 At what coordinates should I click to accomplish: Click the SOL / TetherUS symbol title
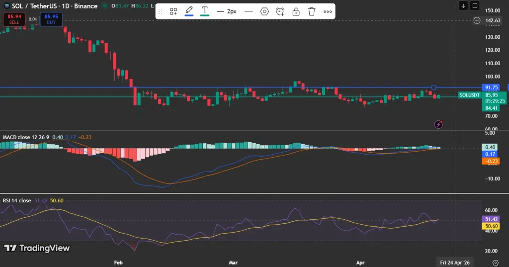click(x=55, y=6)
